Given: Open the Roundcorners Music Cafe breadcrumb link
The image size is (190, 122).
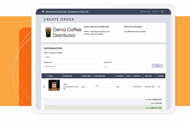Looking at the screenshot, I should 67,12.
